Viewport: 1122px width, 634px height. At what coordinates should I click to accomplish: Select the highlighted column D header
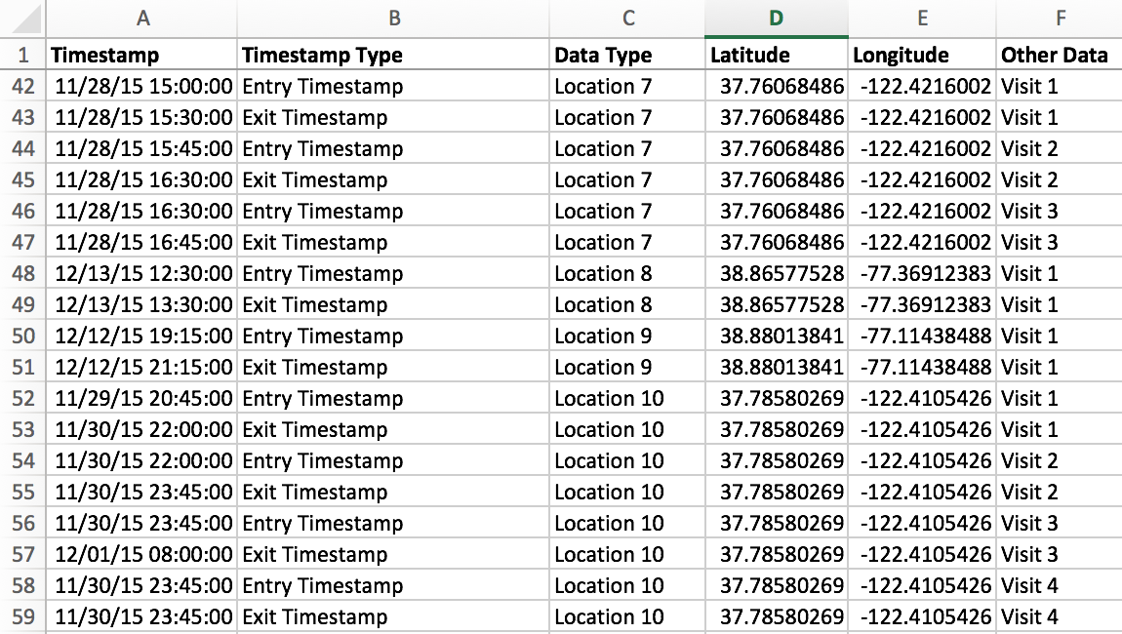(777, 19)
